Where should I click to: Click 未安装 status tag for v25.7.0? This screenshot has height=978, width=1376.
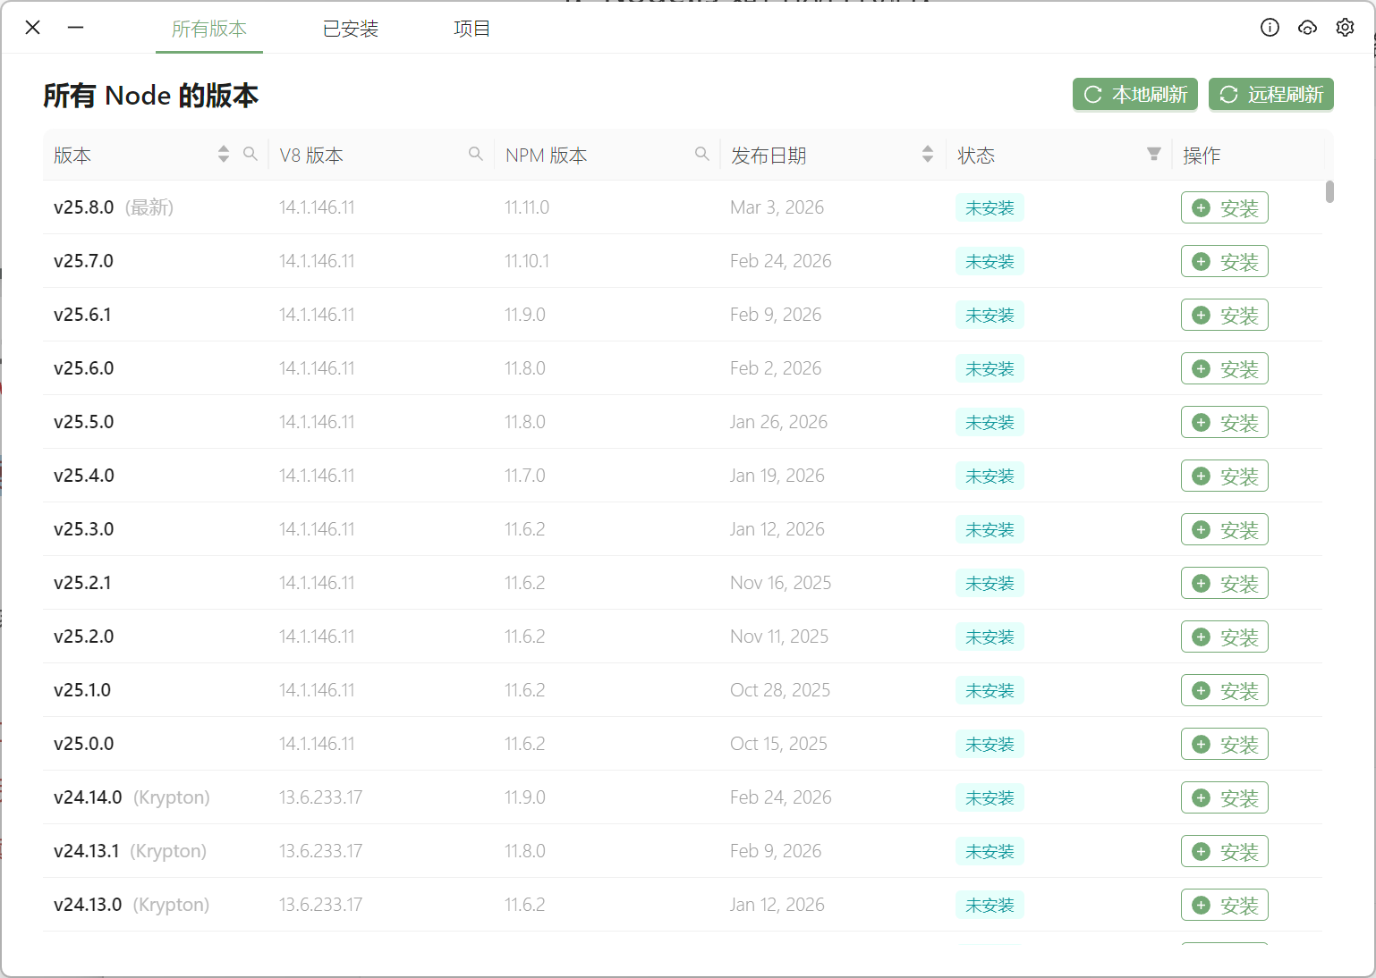point(990,261)
